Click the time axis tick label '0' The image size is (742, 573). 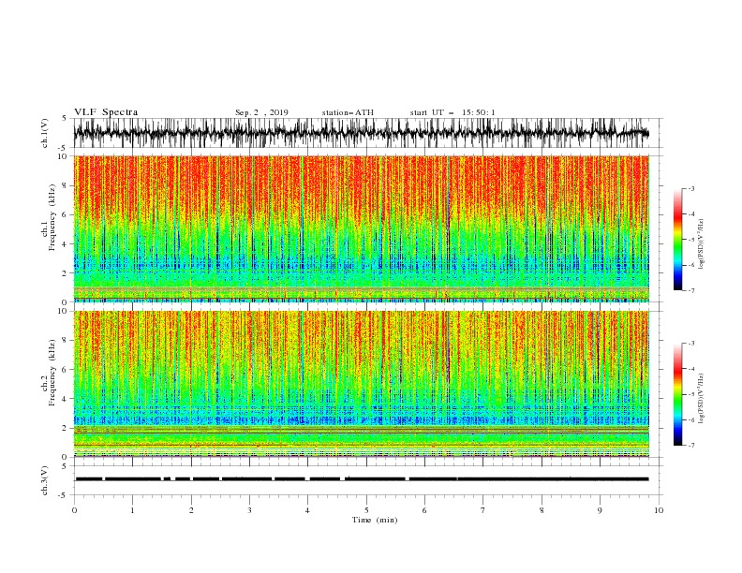(x=74, y=510)
